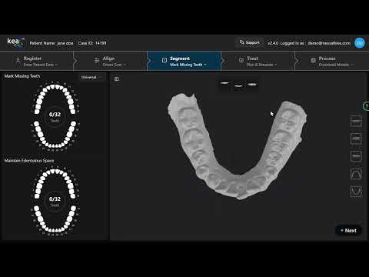Click the Next button
Viewport: 369px width, 277px height.
[348, 231]
